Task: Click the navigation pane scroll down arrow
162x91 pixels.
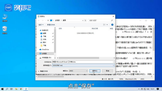Action: pos(55,58)
